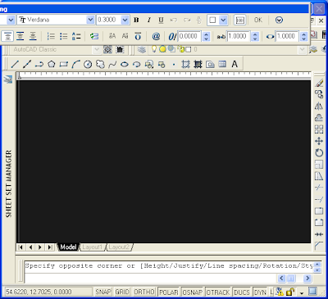Select the Array tool
The height and width of the screenshot is (299, 328).
tap(319, 129)
